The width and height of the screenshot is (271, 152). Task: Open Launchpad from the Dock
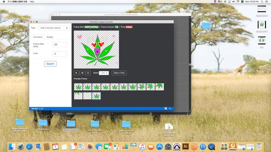[21, 147]
